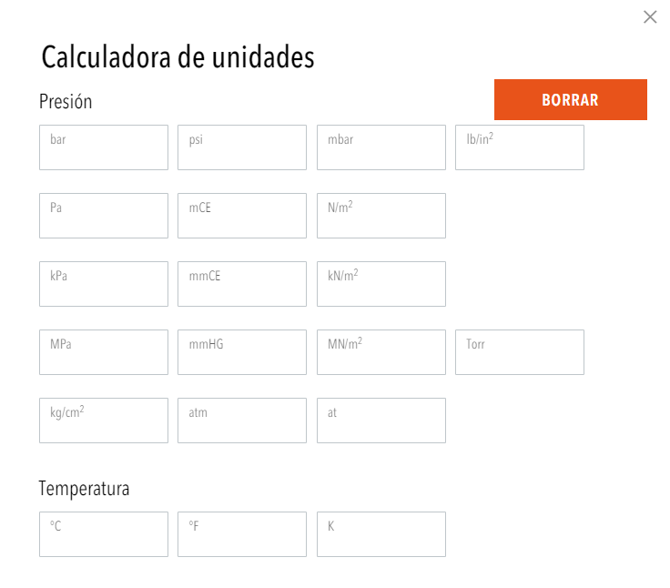Image resolution: width=670 pixels, height=588 pixels.
Task: Click the mbar input box
Action: point(381,147)
